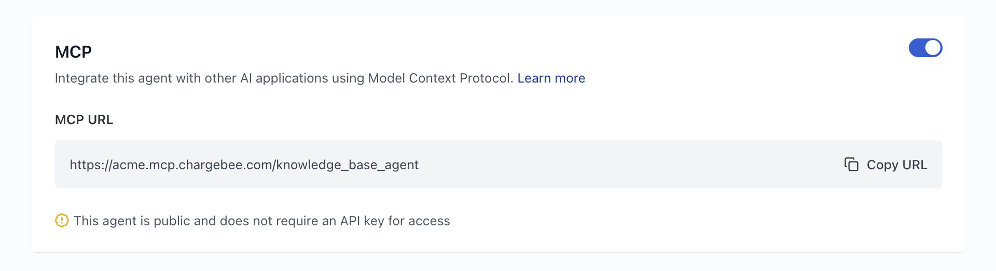Image resolution: width=996 pixels, height=271 pixels.
Task: Click empty gray area inside URL box
Action: point(622,165)
